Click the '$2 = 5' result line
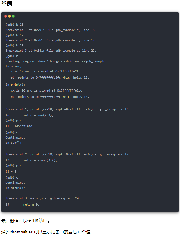 coord(11,172)
